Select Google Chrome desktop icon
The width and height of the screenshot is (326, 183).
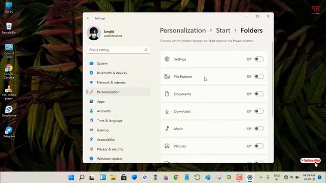[9, 72]
